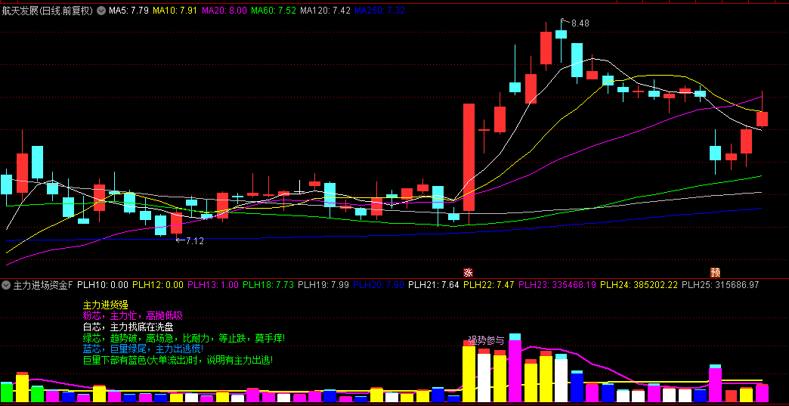Click PLH18: 7.73 value

(268, 285)
